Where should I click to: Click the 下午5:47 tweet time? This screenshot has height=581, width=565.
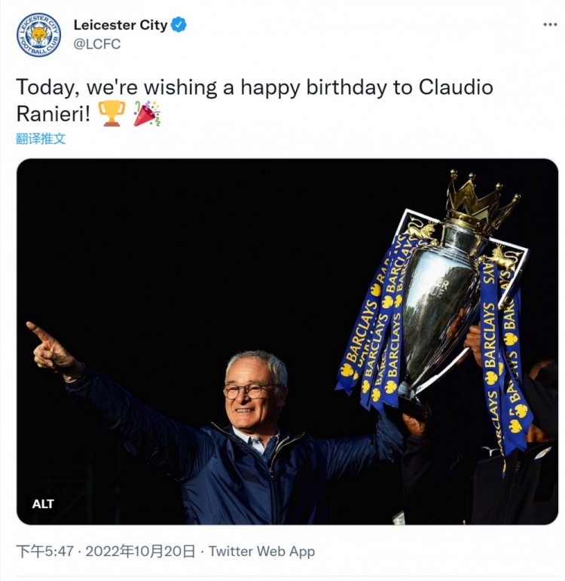(x=45, y=552)
